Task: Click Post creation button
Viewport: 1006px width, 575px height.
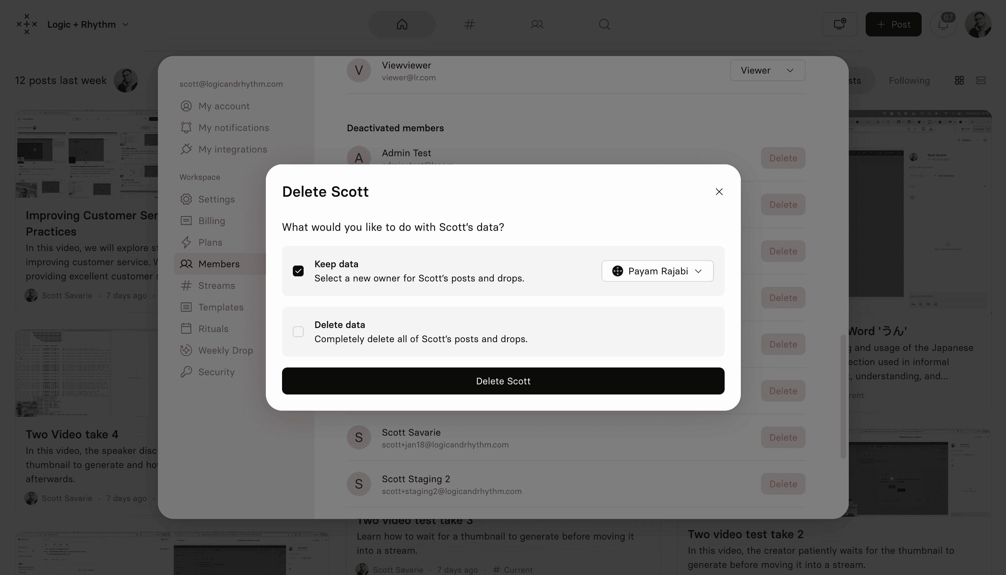Action: click(893, 24)
